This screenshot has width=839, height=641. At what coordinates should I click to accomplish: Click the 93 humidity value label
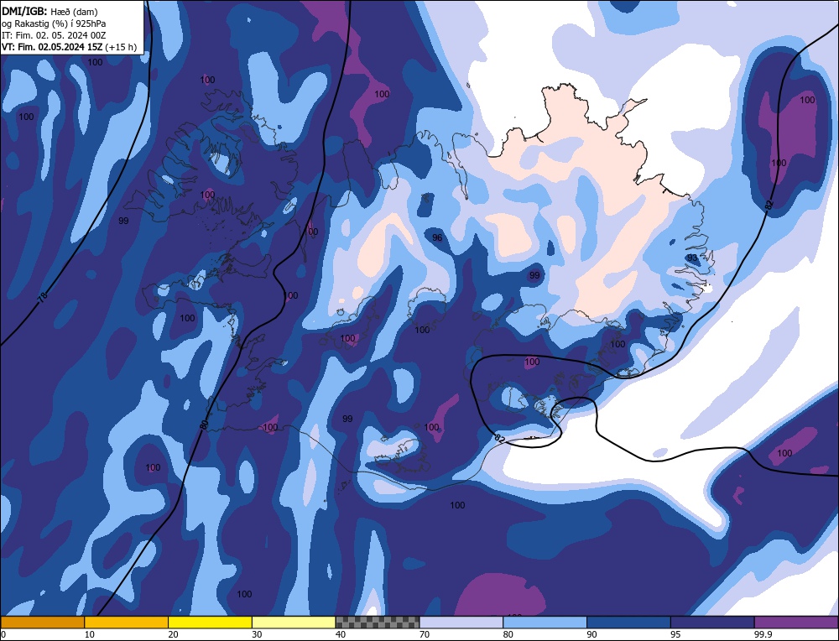click(x=692, y=258)
